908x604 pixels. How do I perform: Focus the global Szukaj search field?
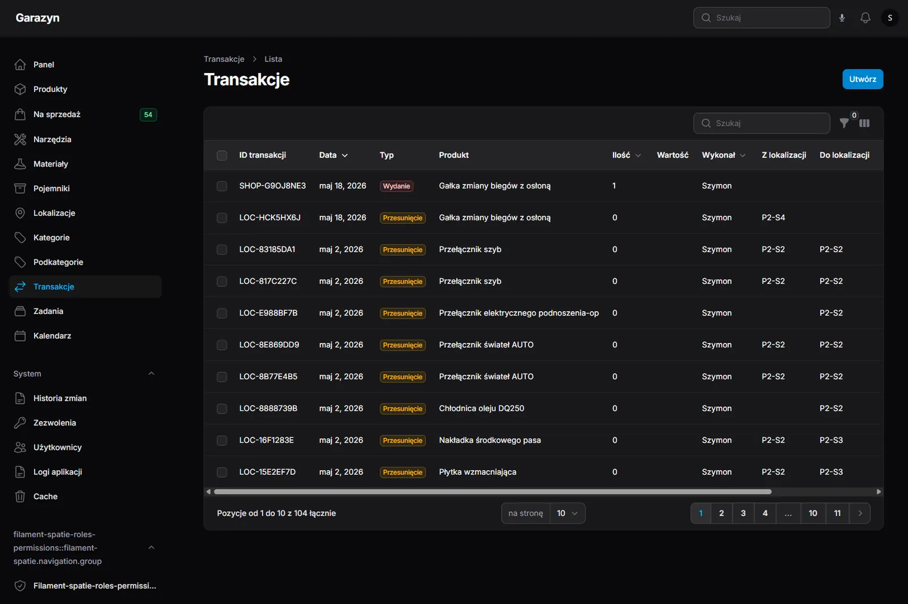(x=762, y=18)
